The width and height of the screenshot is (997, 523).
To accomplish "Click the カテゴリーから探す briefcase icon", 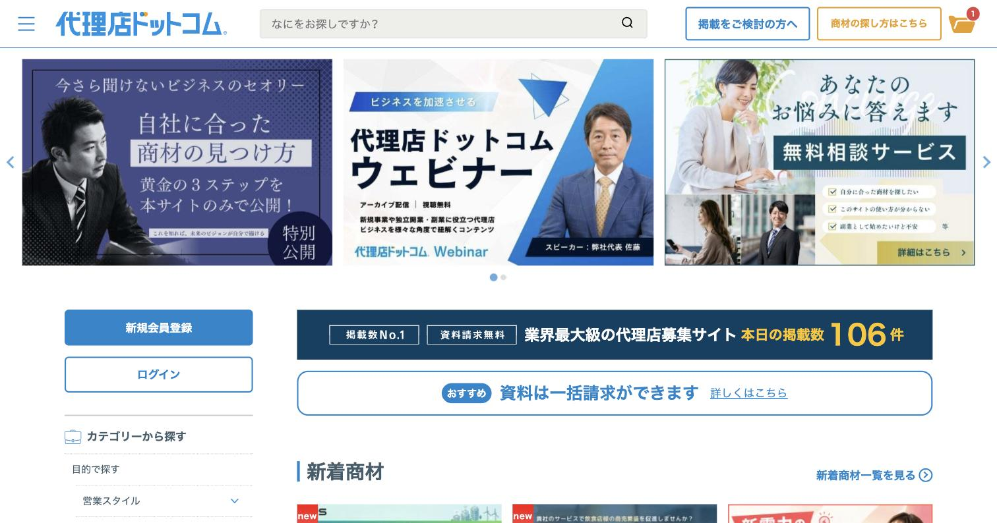I will click(73, 437).
